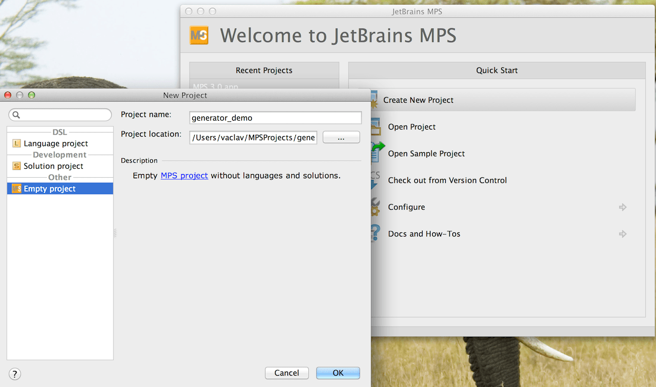The image size is (656, 387).
Task: Follow the MPS project hyperlink
Action: pyautogui.click(x=184, y=175)
